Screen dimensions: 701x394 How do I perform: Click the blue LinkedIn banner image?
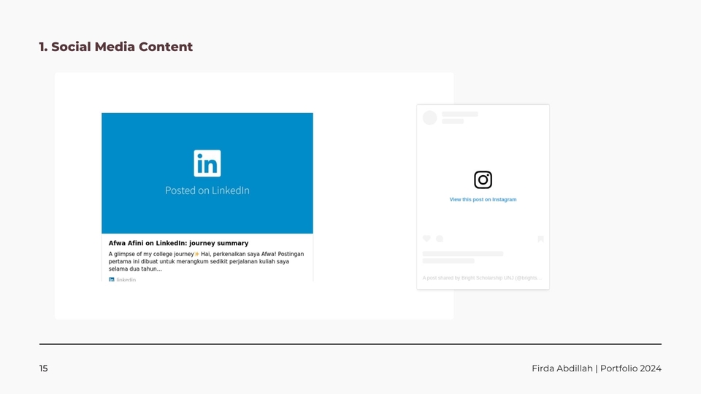tap(207, 173)
